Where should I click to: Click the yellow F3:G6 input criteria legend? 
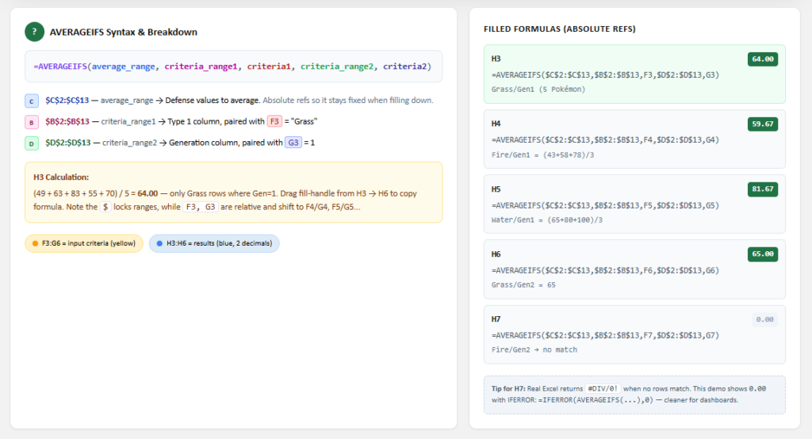click(84, 243)
